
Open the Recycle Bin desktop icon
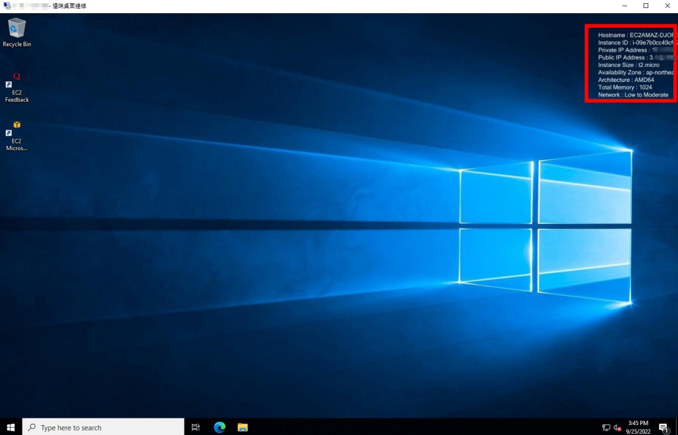[17, 32]
